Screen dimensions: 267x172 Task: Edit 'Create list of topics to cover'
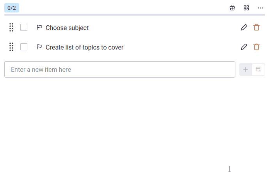pos(244,47)
